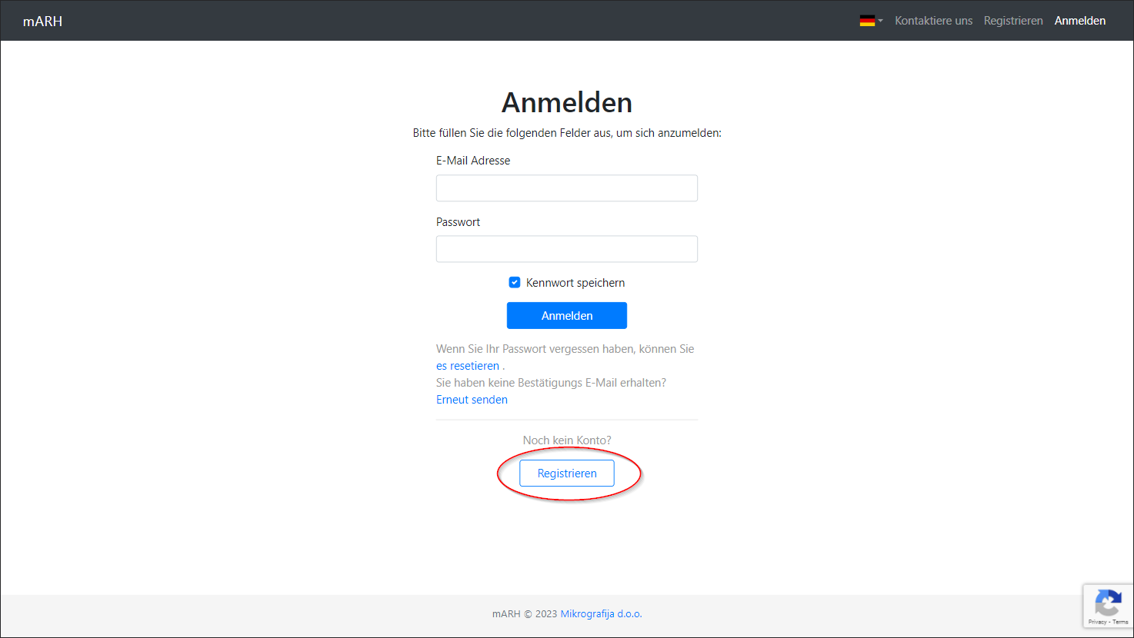Go to Registrieren in top navigation
The width and height of the screenshot is (1134, 638).
tap(1013, 21)
